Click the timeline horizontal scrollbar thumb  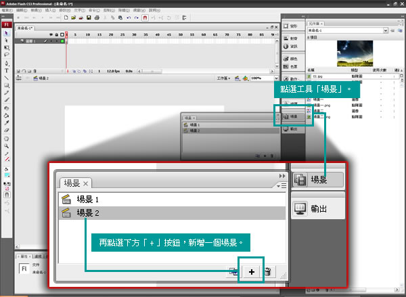click(152, 71)
